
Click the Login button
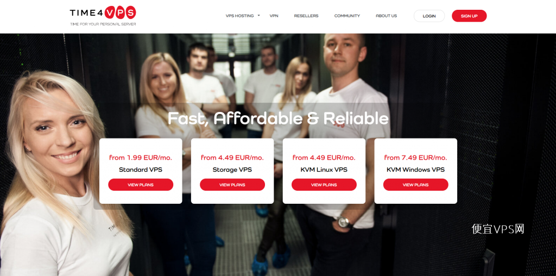(429, 16)
